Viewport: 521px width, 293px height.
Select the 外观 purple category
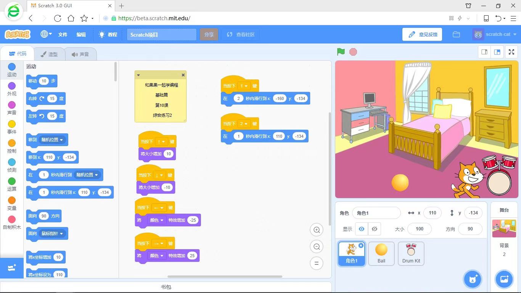[x=12, y=89]
